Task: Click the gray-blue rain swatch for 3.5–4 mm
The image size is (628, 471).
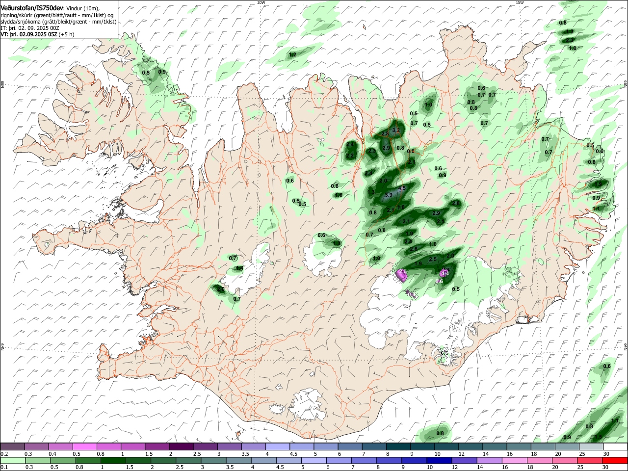Action: point(238,460)
